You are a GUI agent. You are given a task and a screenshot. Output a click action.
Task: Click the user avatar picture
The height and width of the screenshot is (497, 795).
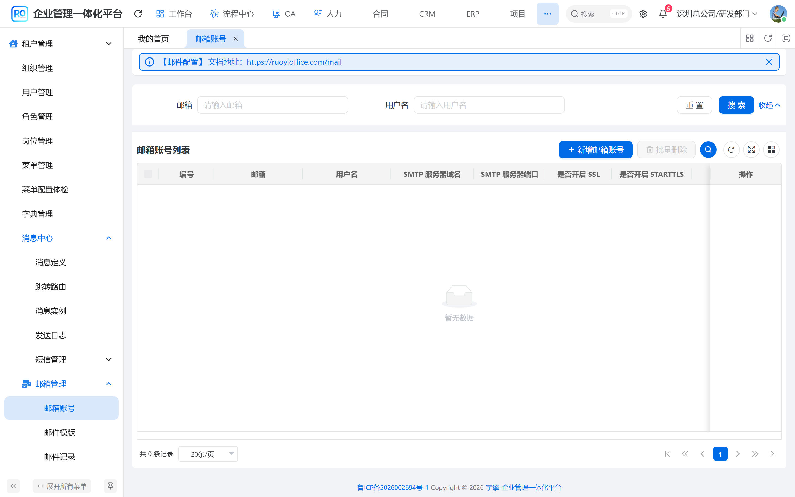point(778,14)
